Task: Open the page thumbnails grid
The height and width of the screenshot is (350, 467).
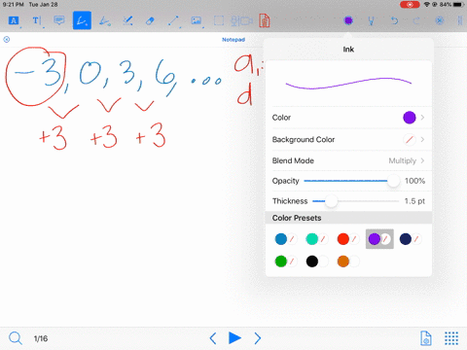Action: (x=451, y=338)
